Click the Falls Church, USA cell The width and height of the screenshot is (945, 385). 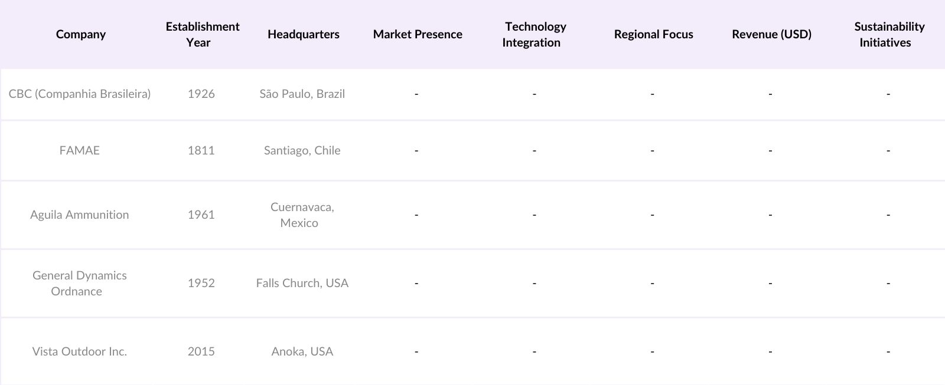[302, 283]
